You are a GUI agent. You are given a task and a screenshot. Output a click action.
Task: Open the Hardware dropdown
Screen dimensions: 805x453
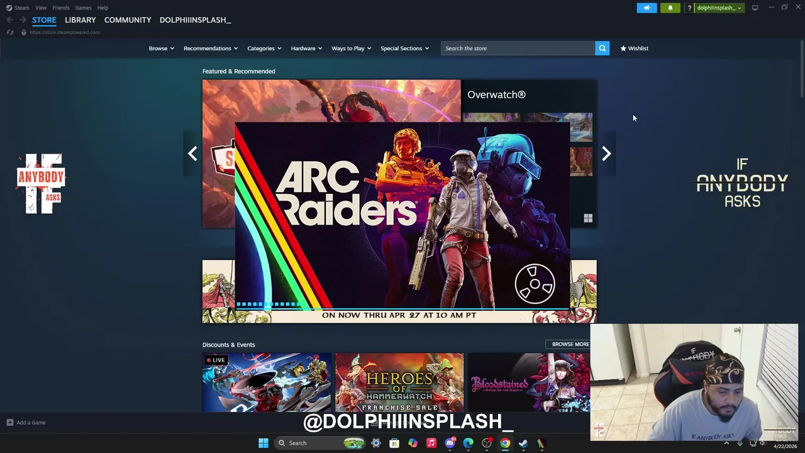pyautogui.click(x=306, y=48)
